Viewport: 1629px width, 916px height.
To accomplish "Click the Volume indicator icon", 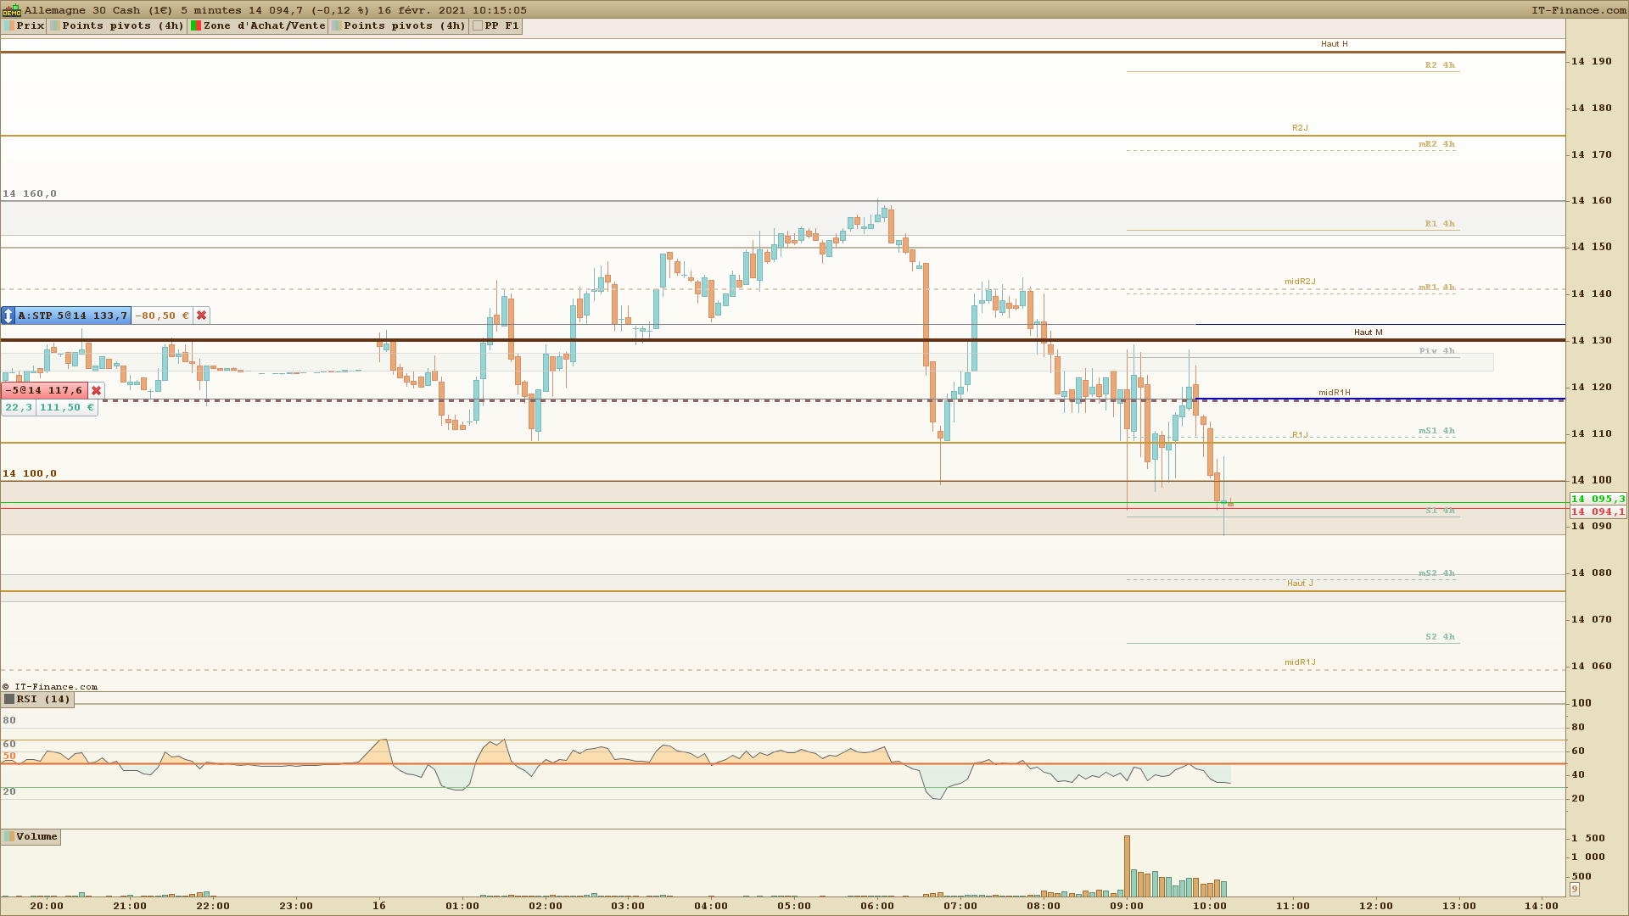I will [9, 837].
